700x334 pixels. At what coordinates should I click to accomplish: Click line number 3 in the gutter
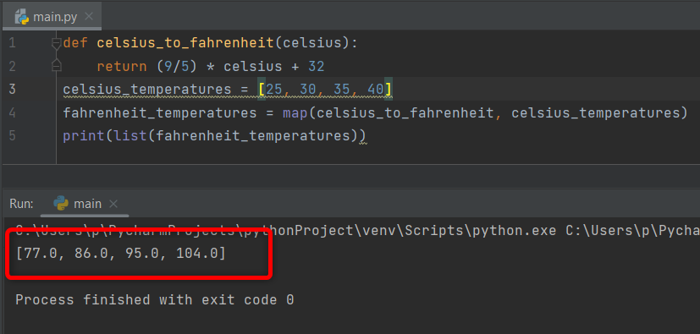(x=12, y=89)
